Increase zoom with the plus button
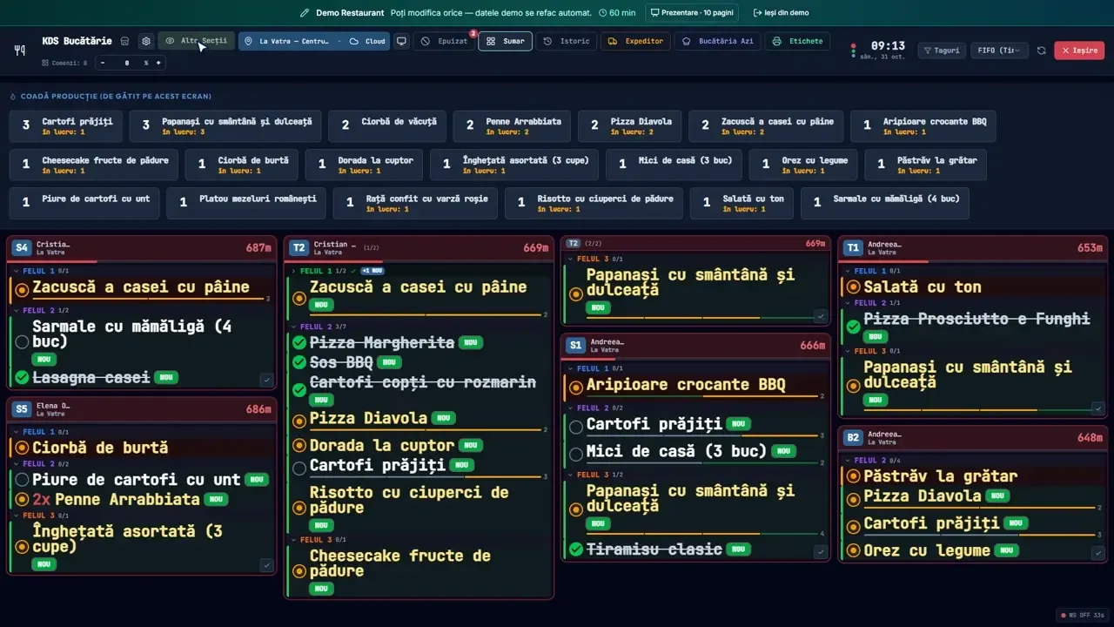This screenshot has height=627, width=1114. (x=158, y=63)
